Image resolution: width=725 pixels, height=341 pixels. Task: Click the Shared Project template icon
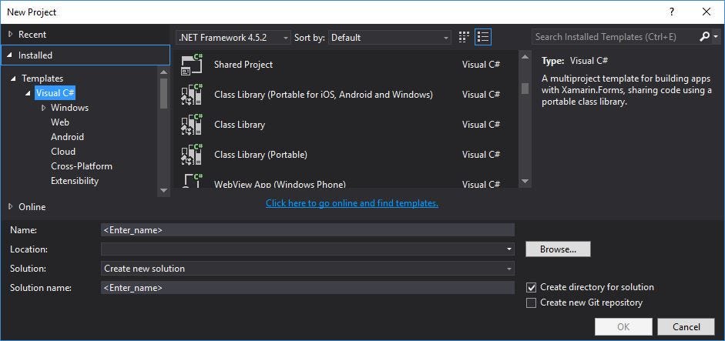pos(191,65)
